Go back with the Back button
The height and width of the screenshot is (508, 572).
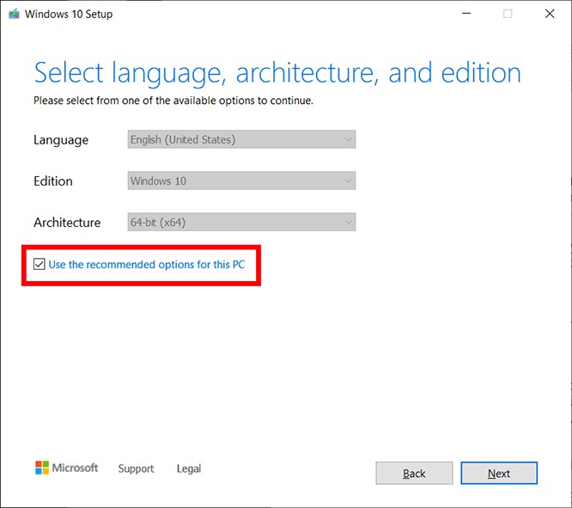click(414, 474)
